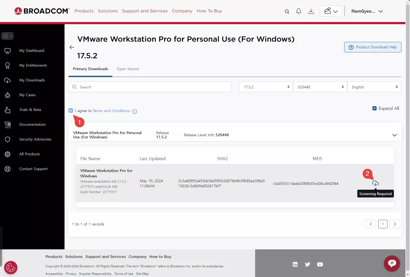410x277 pixels.
Task: Open the Terms and Conditions link
Action: coord(111,111)
